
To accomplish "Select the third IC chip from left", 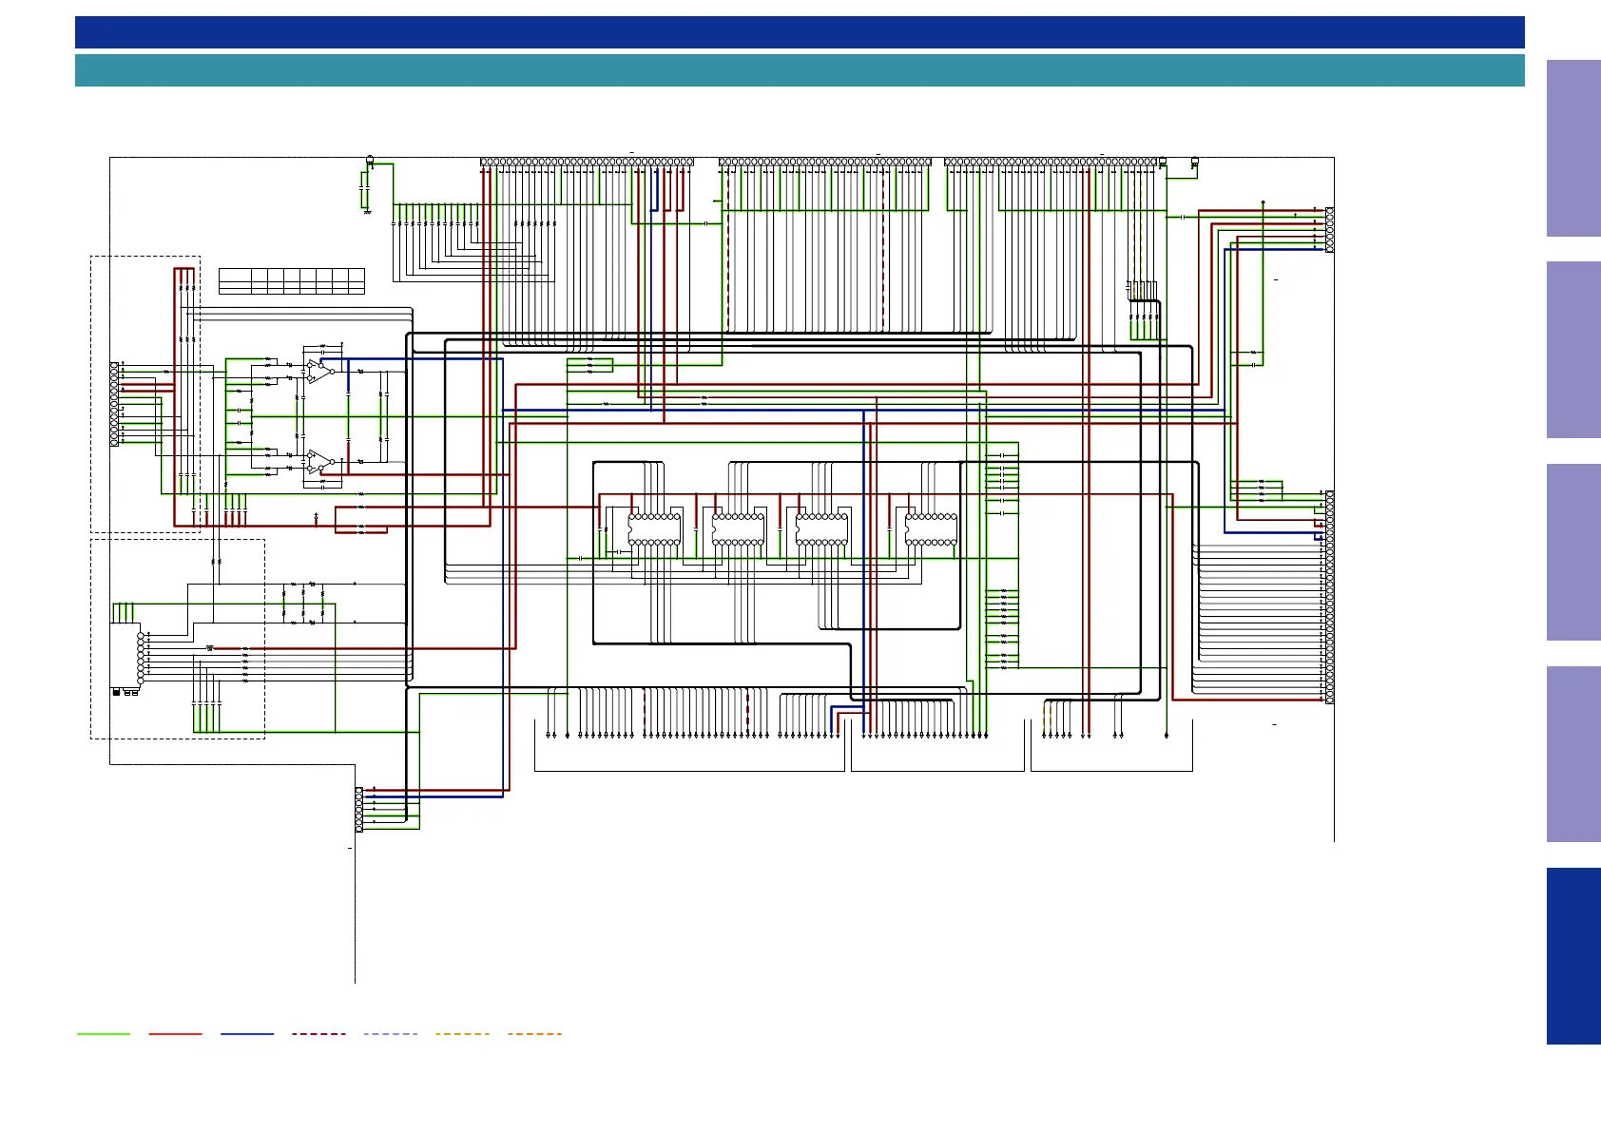I will [x=821, y=529].
